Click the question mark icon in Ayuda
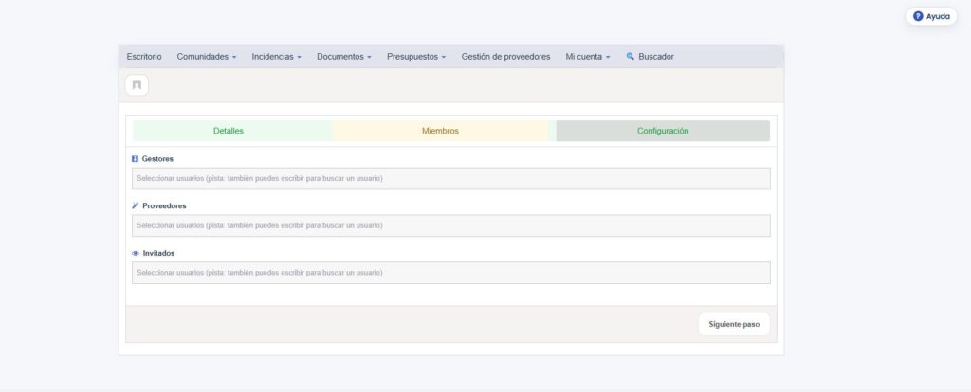This screenshot has width=971, height=392. [918, 17]
